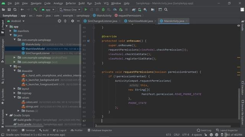The height and width of the screenshot is (137, 245).
Task: Open the File menu
Action: (10, 3)
